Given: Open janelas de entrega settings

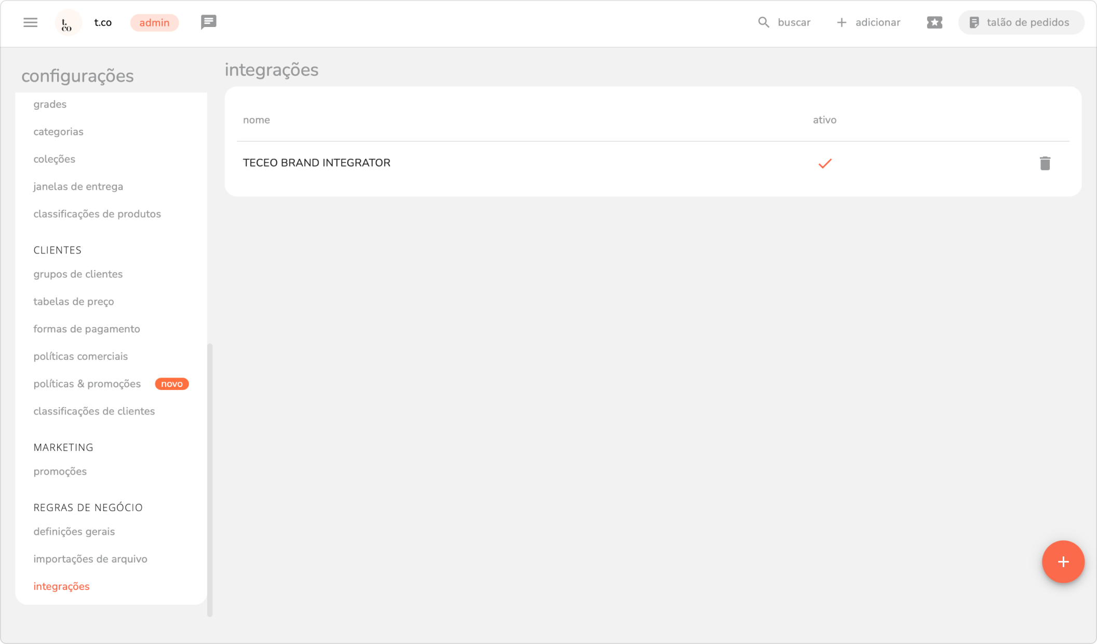Looking at the screenshot, I should (x=78, y=186).
